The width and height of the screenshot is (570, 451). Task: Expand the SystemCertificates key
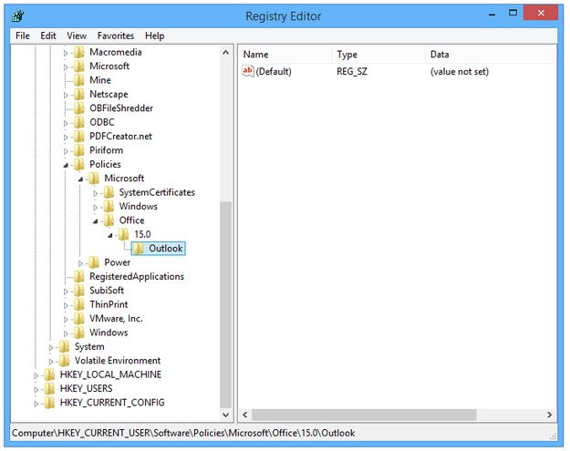[95, 193]
